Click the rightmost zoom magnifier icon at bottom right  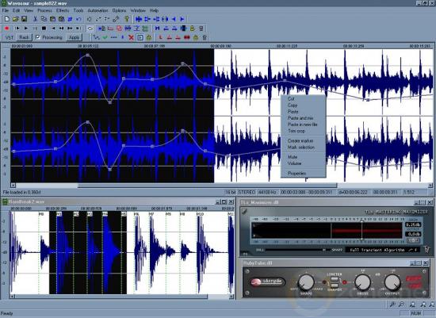(x=432, y=305)
